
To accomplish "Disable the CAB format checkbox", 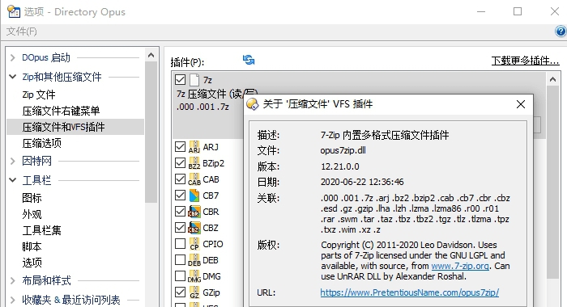I will tap(180, 179).
